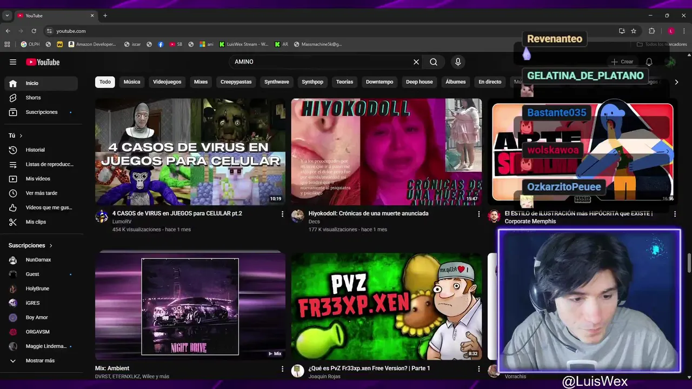Open options menu for Mix: Ambient
692x389 pixels.
282,369
